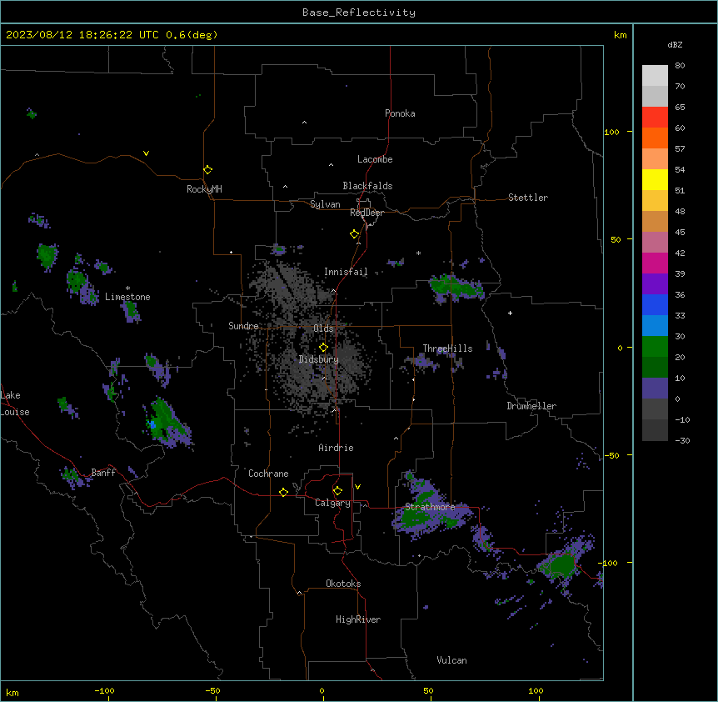Click the yellow diamond marker above RockyMH
This screenshot has width=718, height=702.
[x=207, y=169]
